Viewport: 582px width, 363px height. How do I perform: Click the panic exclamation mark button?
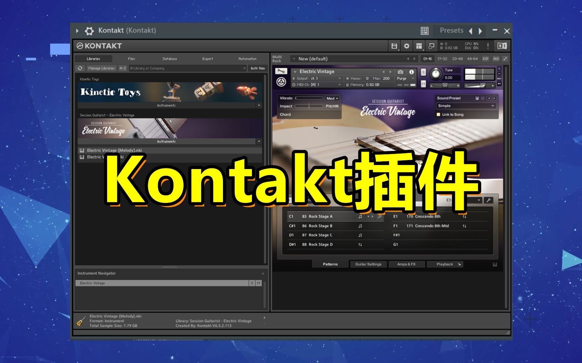tap(487, 46)
